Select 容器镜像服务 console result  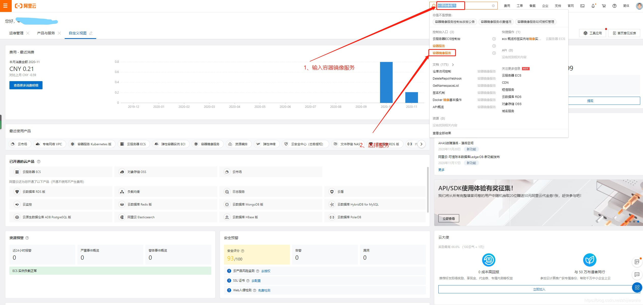click(442, 53)
